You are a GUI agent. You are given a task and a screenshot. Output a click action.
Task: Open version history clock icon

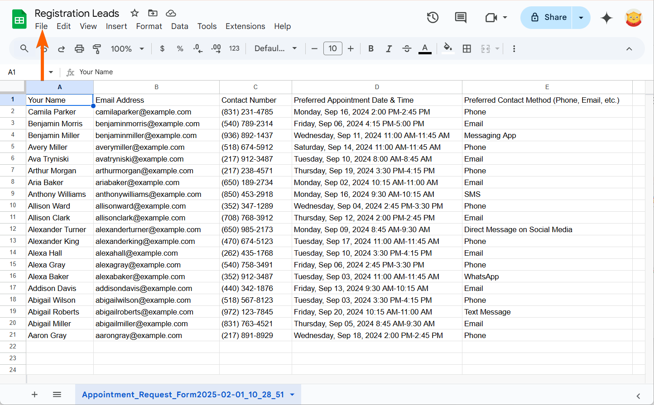pyautogui.click(x=433, y=18)
